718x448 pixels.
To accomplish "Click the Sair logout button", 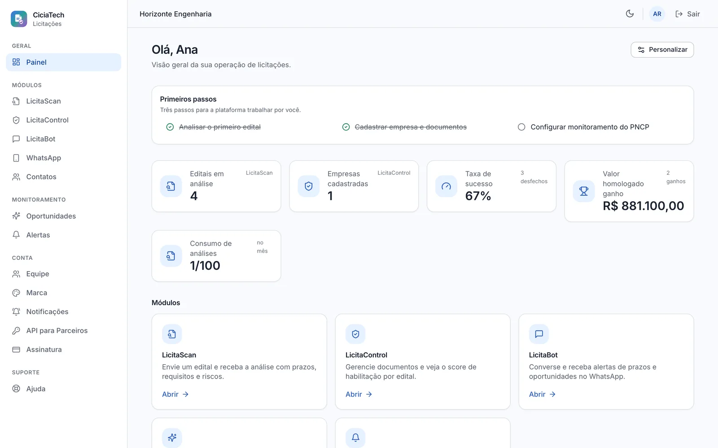I will [x=687, y=14].
